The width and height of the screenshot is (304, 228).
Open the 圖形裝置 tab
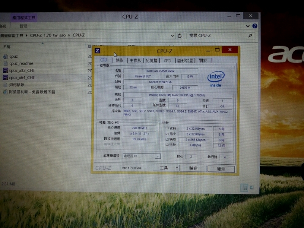185,61
